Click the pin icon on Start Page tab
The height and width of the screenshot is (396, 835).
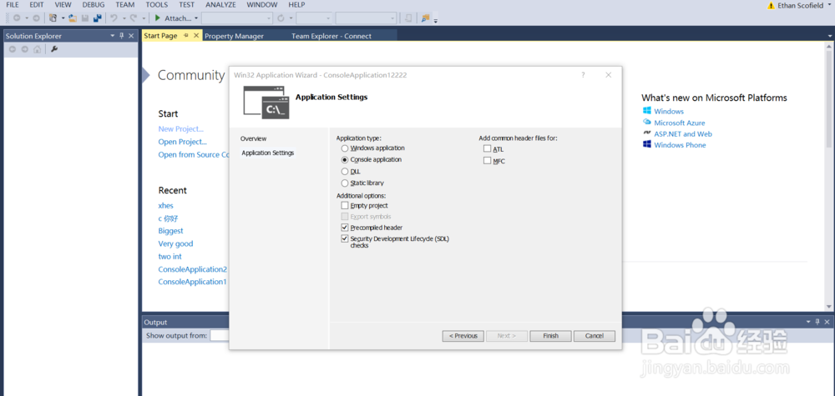[186, 36]
